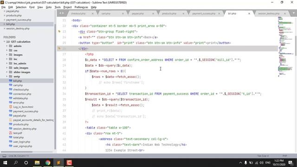This screenshot has width=297, height=167.
Task: Open Google Chrome from the taskbar
Action: coord(48,163)
